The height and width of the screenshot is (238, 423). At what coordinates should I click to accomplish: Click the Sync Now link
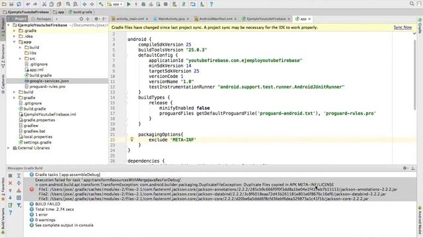click(x=403, y=28)
